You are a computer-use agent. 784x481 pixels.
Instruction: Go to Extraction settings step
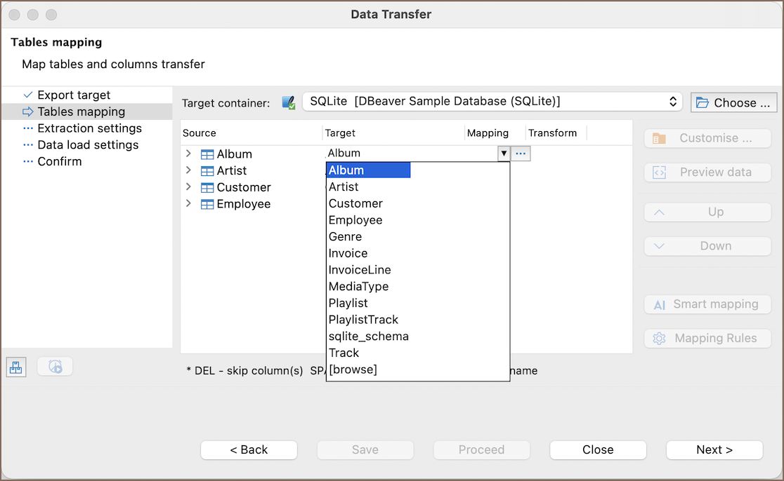point(89,128)
